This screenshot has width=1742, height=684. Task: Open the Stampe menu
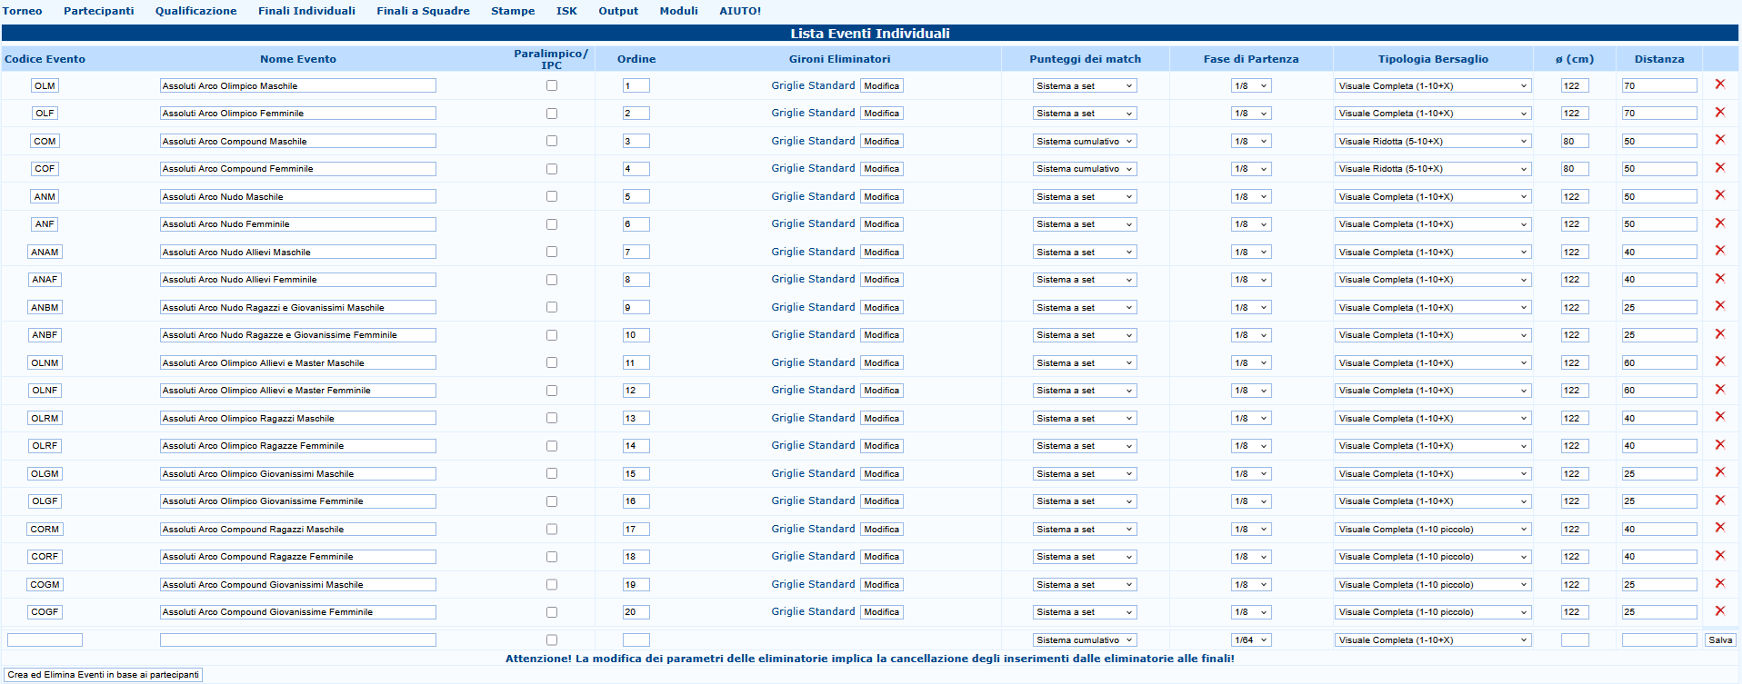[x=513, y=11]
